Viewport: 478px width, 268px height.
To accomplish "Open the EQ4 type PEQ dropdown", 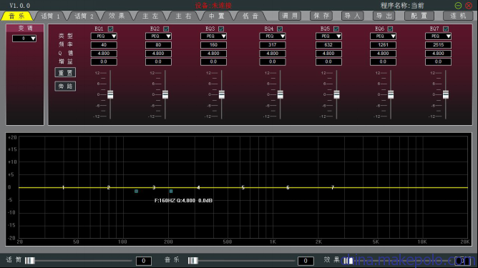I will 273,36.
